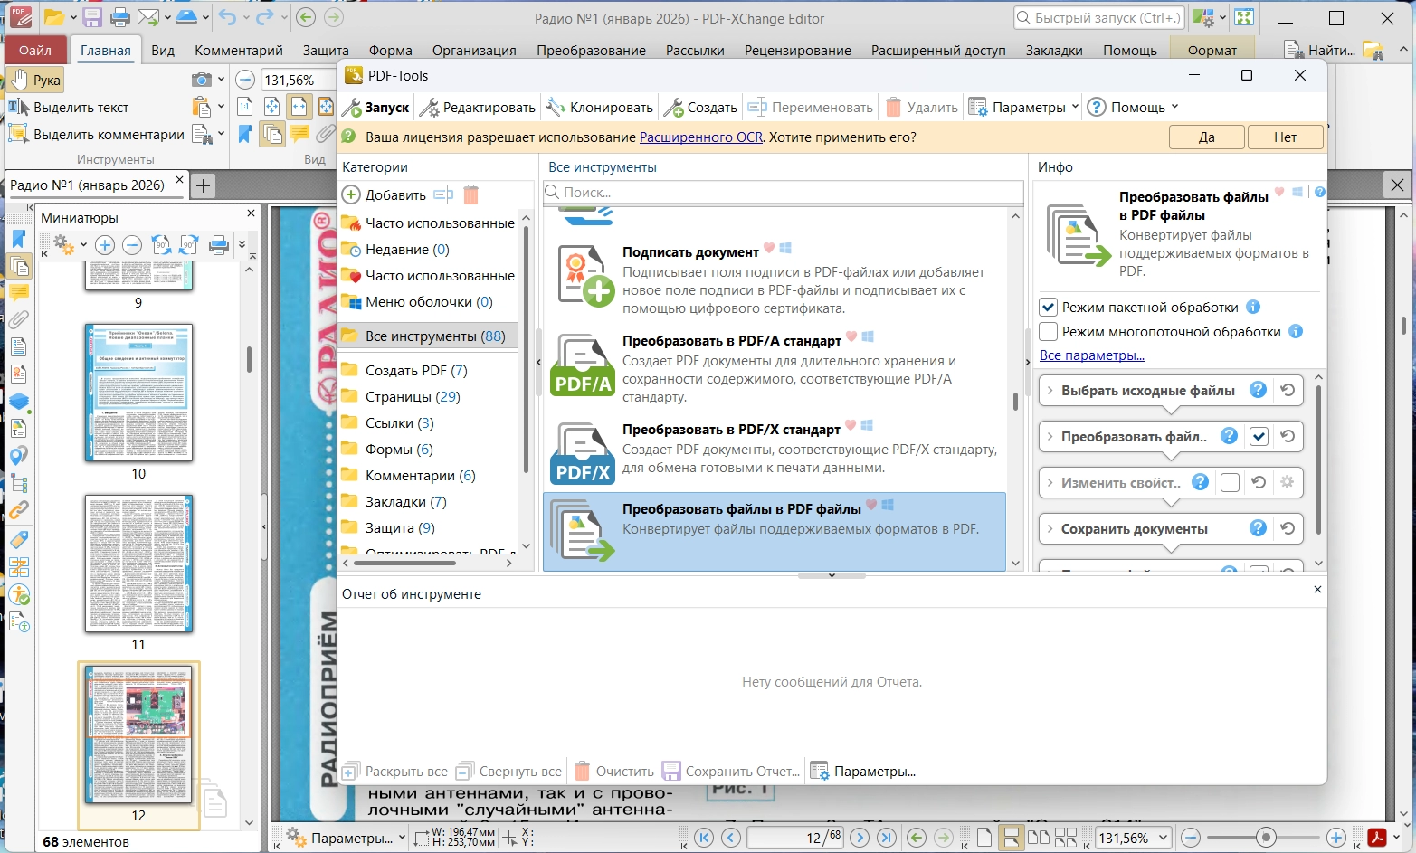
Task: Check the Изменить свойст.. step checkbox
Action: [1230, 483]
